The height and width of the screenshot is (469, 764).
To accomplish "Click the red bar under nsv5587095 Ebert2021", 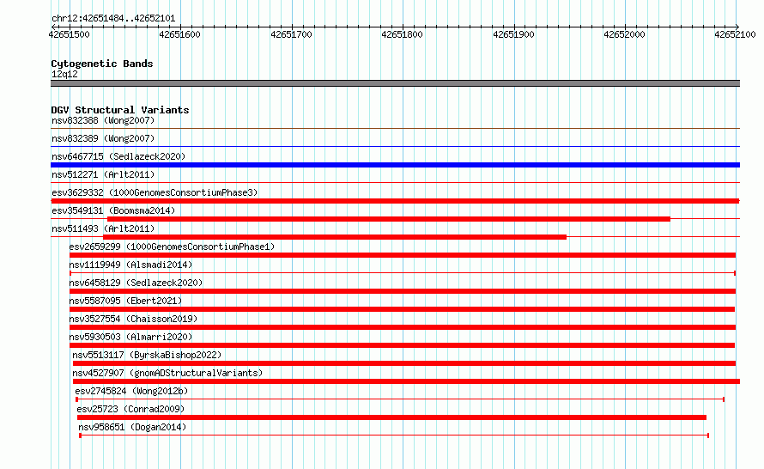I will pos(402,309).
